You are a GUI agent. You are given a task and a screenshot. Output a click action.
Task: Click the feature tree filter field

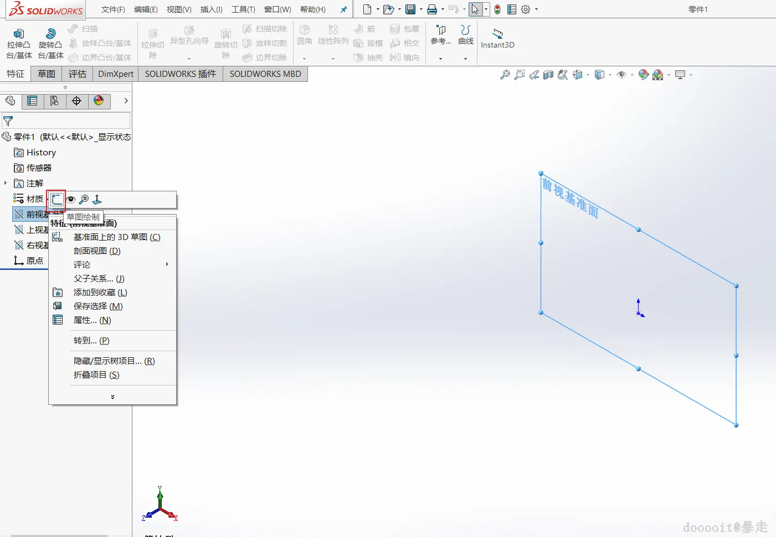click(66, 121)
